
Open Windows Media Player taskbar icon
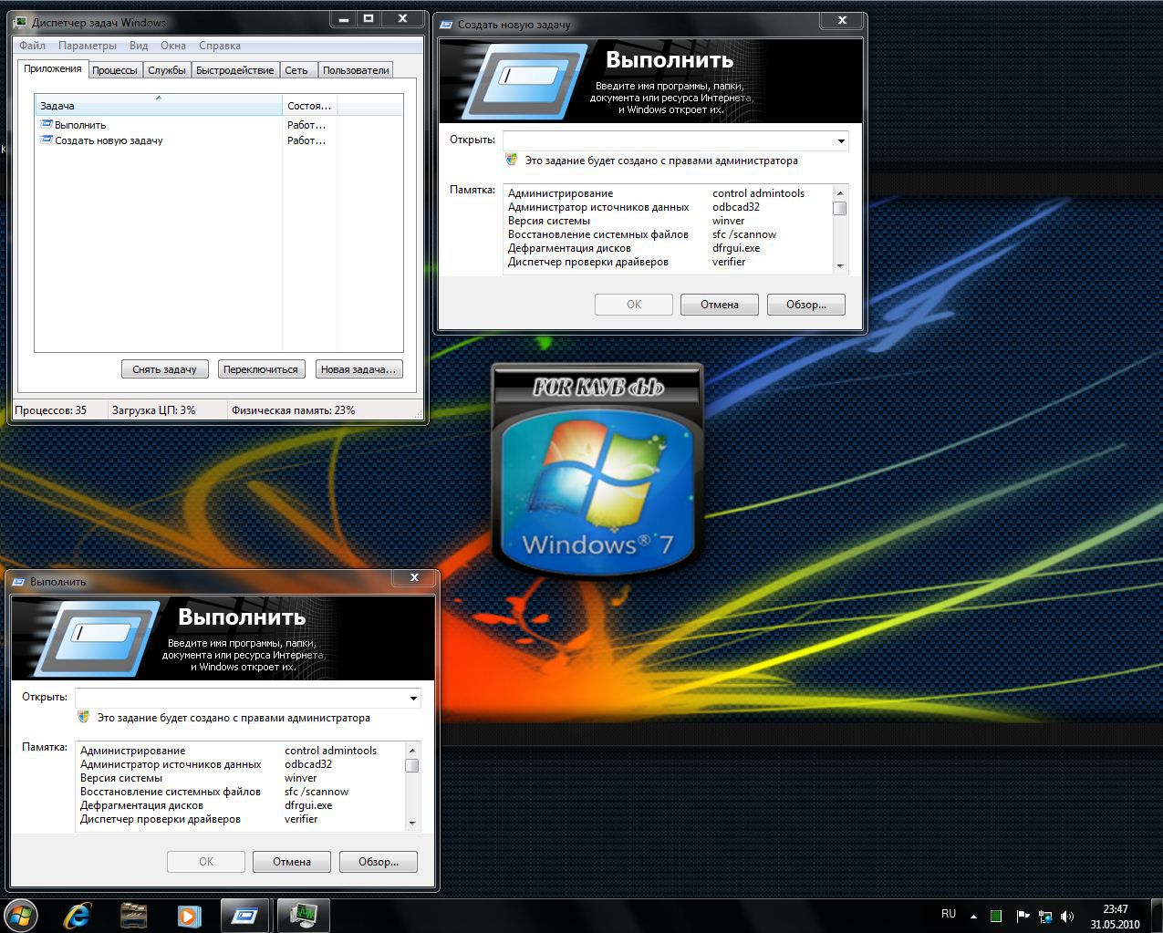(x=189, y=915)
